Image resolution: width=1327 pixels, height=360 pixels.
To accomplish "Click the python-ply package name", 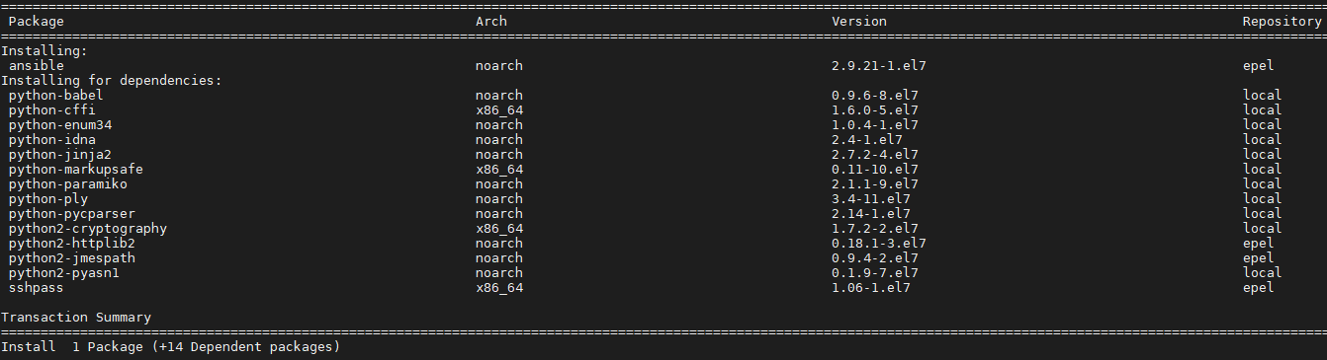I will [x=48, y=199].
